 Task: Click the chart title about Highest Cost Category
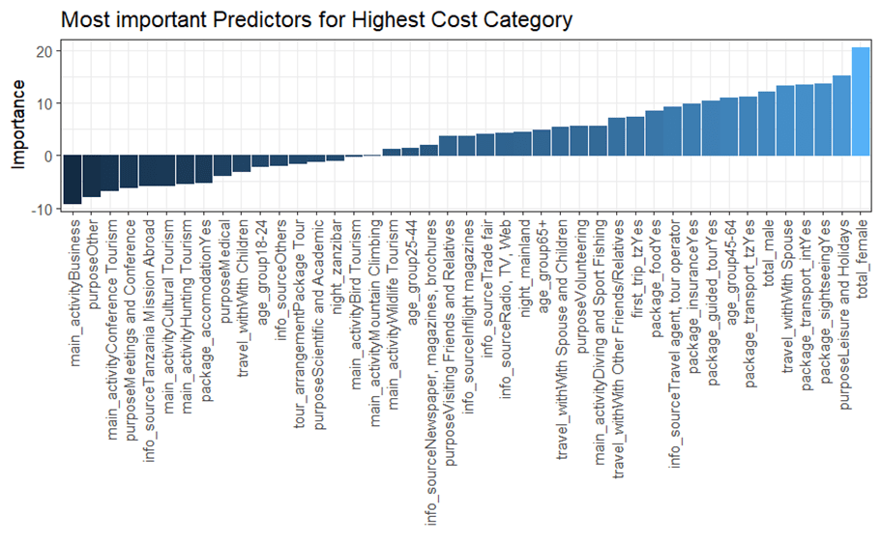click(x=315, y=19)
